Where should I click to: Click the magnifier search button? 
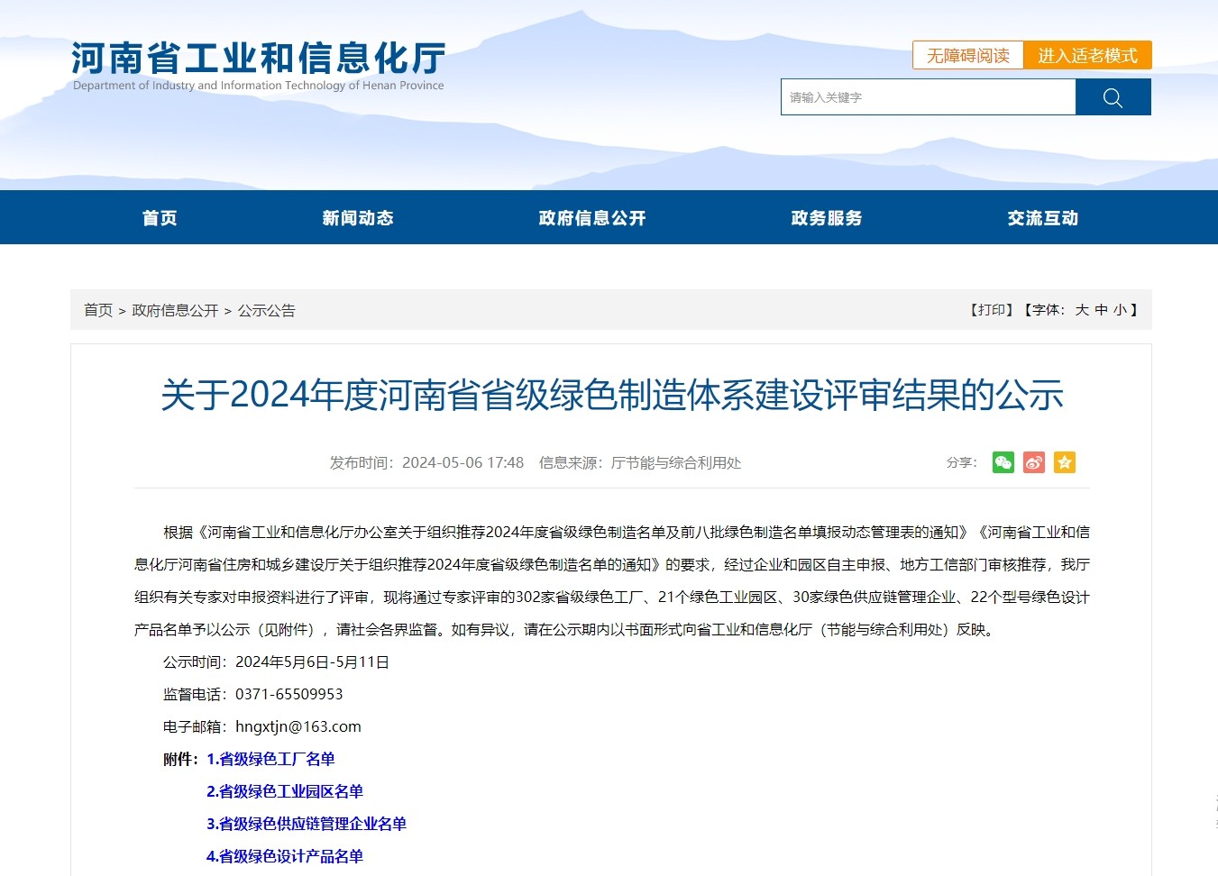tap(1113, 97)
